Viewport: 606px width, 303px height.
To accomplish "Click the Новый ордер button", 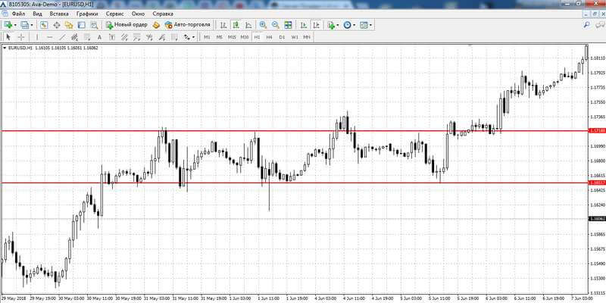I will pos(127,25).
